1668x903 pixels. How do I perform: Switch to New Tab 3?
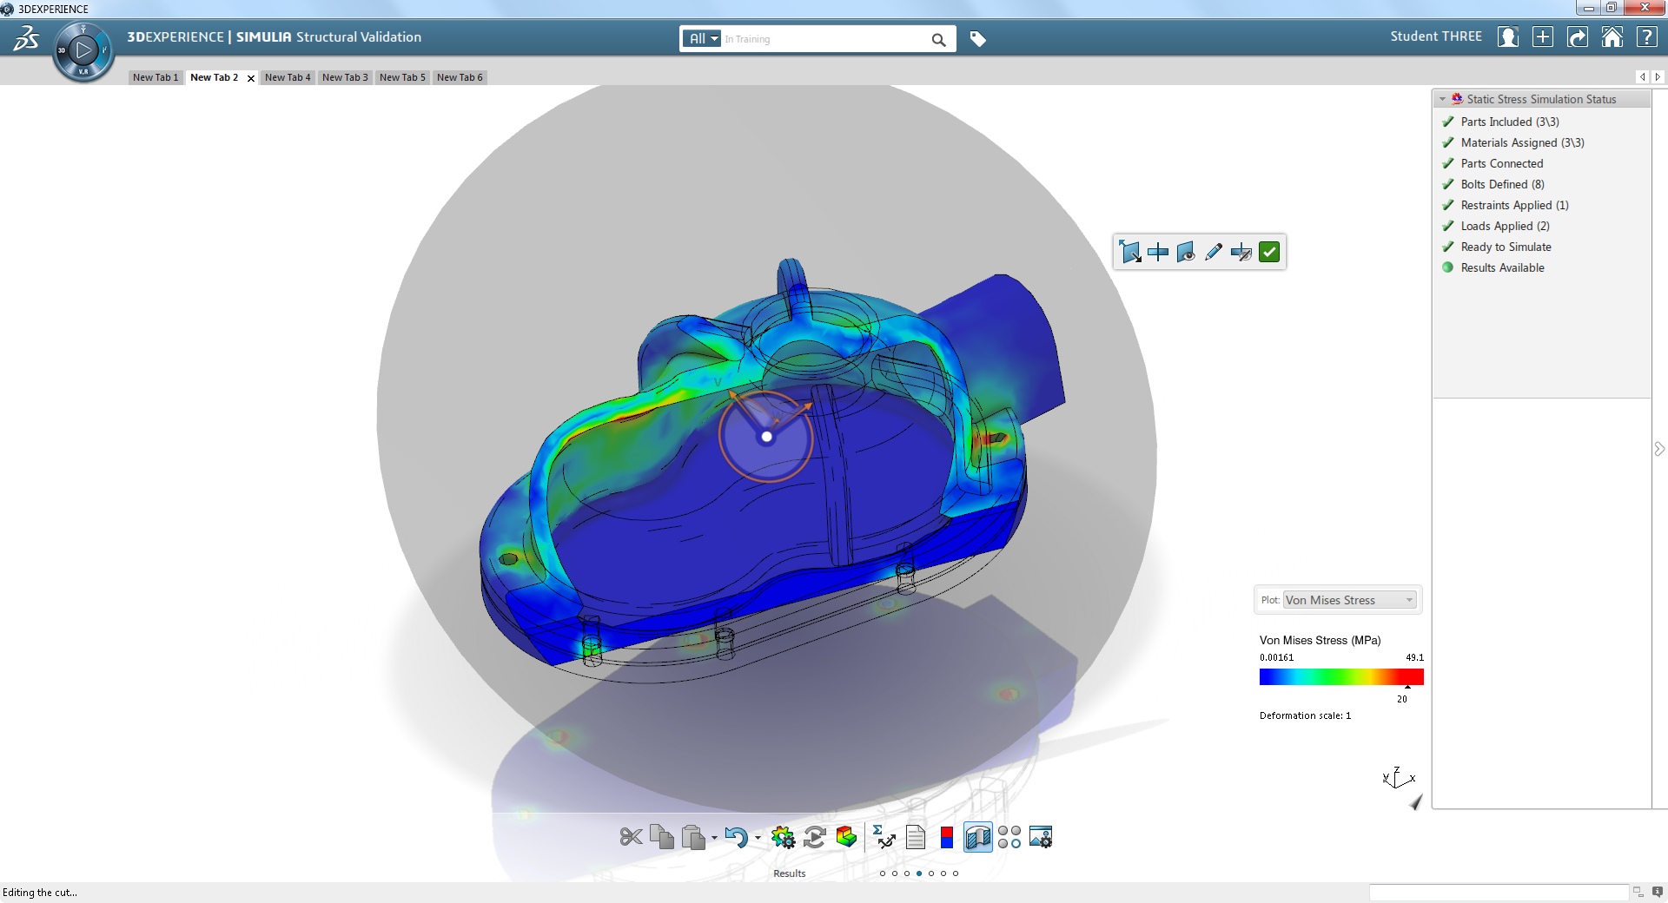345,77
